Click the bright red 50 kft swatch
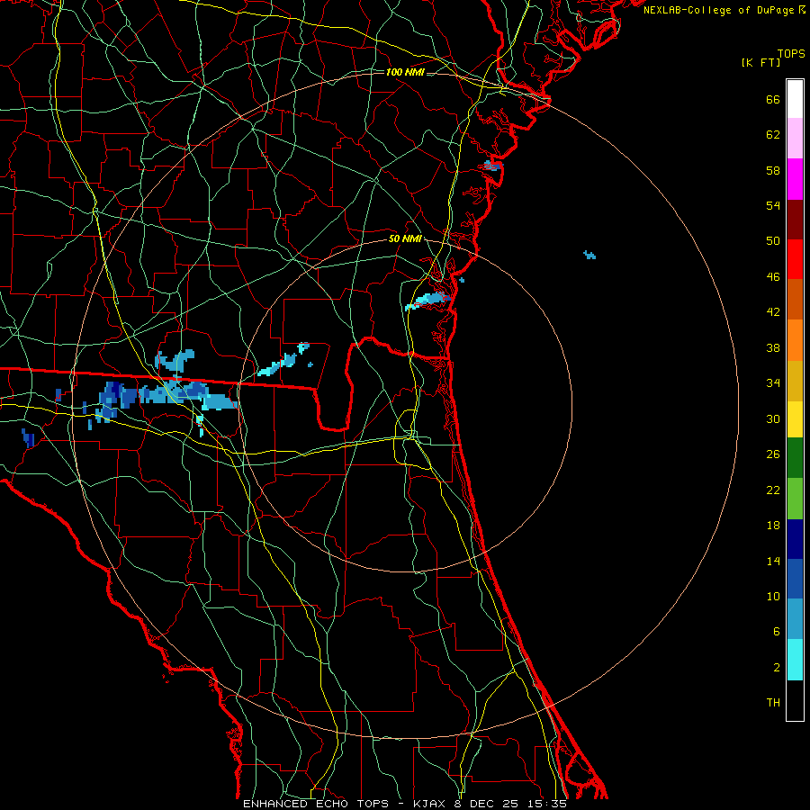The image size is (810, 810). point(795,259)
